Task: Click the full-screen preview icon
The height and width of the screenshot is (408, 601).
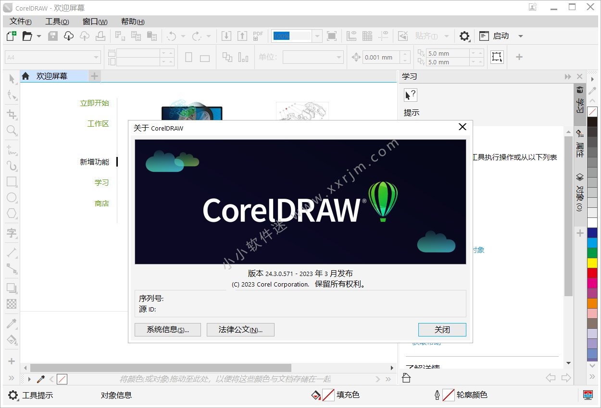Action: point(332,36)
